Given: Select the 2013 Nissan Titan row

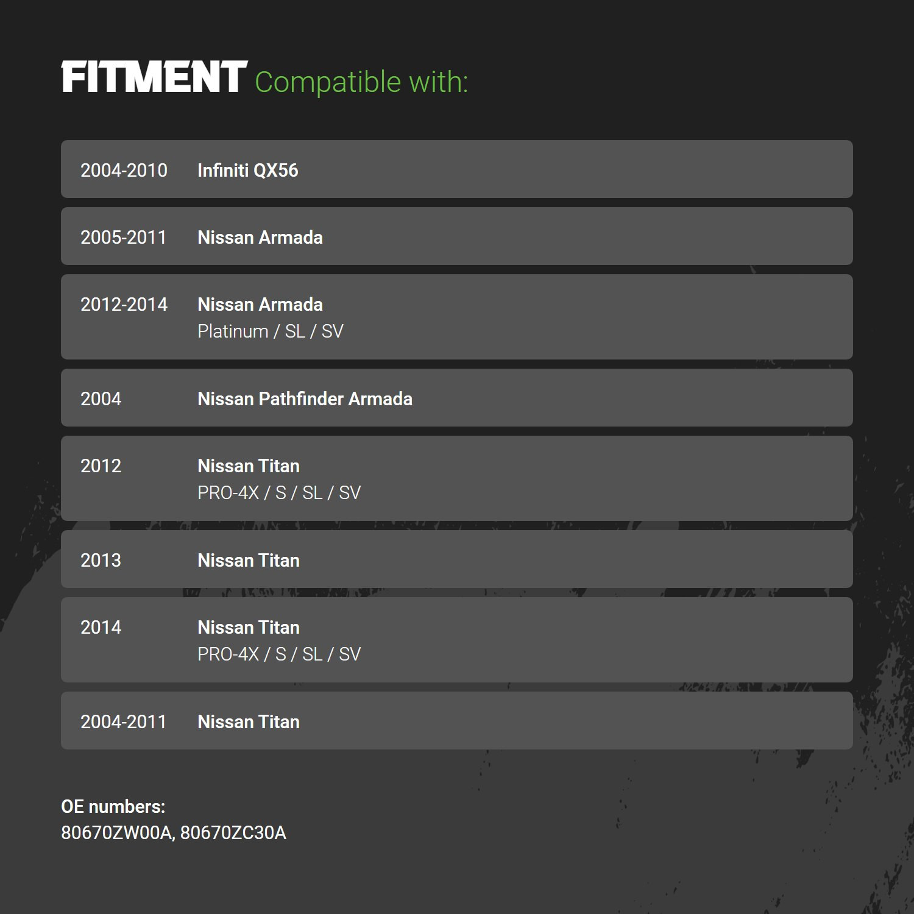Looking at the screenshot, I should 457,559.
